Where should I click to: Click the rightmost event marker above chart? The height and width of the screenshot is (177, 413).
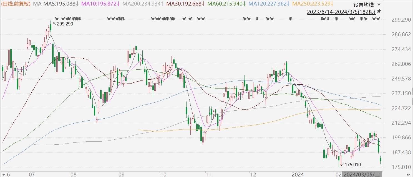(378, 19)
